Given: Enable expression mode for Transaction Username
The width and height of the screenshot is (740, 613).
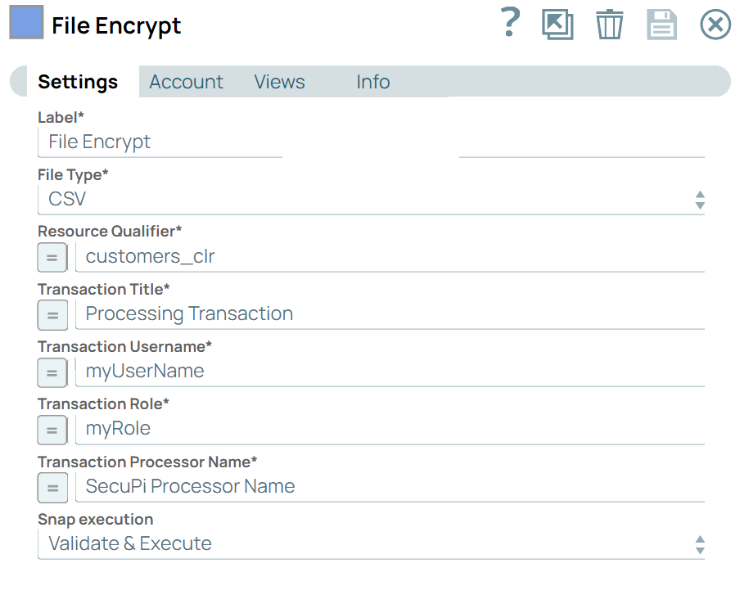Looking at the screenshot, I should point(52,372).
